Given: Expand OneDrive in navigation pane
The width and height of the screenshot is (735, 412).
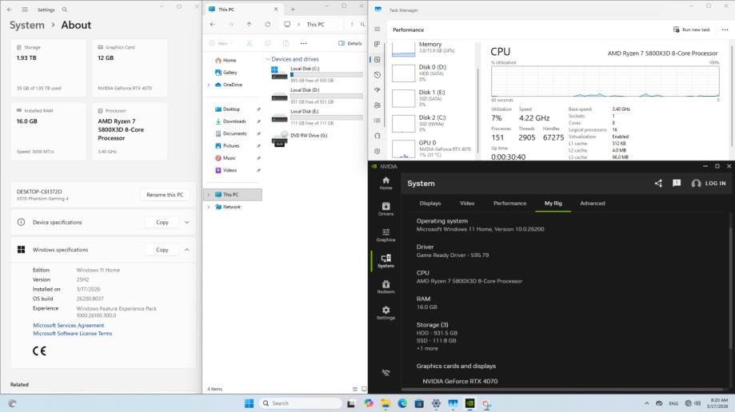Looking at the screenshot, I should 209,85.
